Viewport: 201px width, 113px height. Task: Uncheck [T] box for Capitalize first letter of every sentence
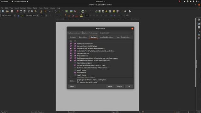pos(75,49)
